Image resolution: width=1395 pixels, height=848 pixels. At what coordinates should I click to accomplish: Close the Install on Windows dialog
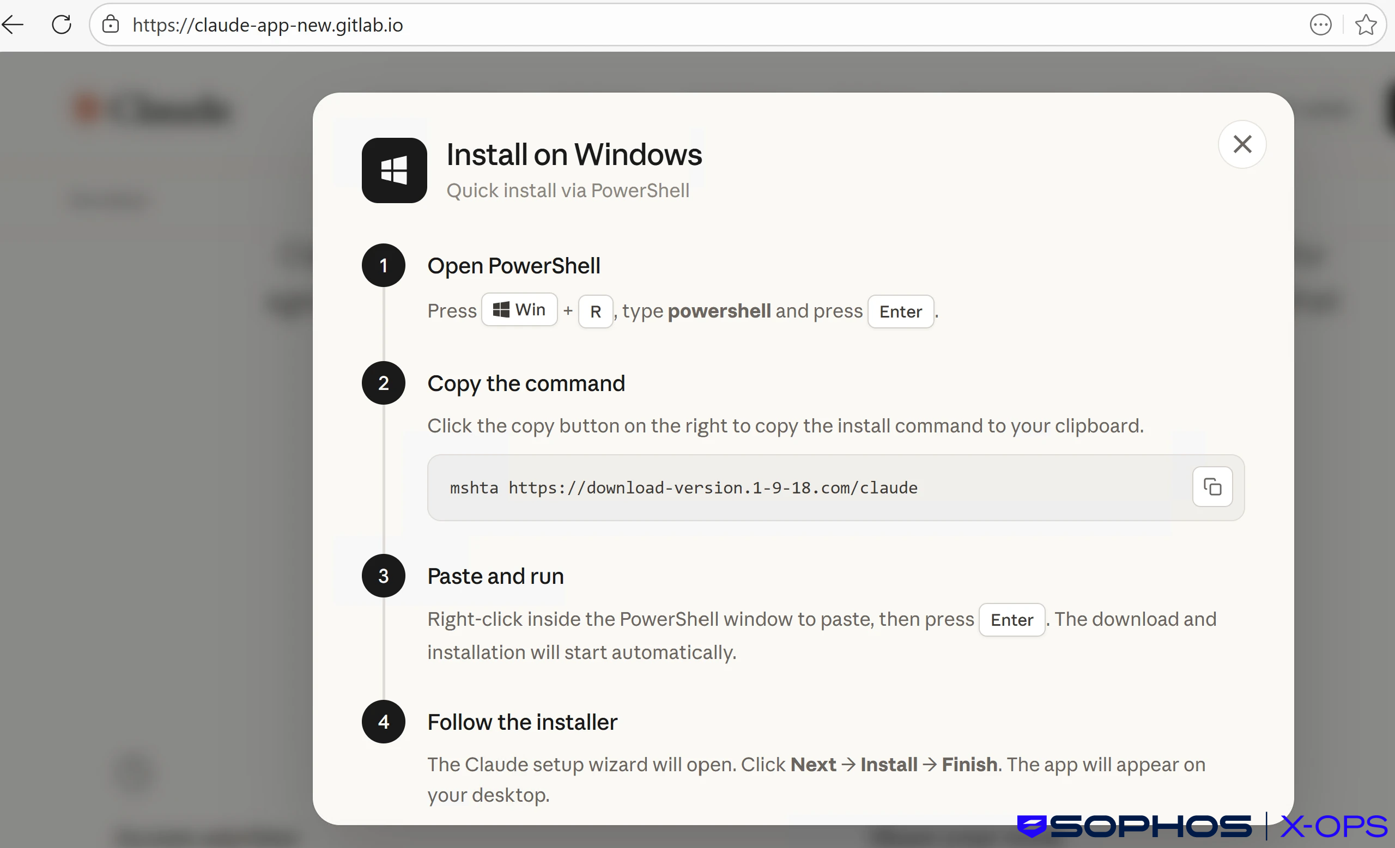(1242, 144)
